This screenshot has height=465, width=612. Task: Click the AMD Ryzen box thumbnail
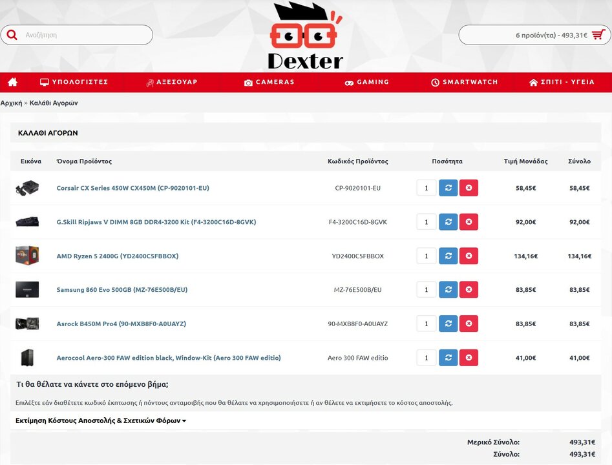pyautogui.click(x=27, y=256)
